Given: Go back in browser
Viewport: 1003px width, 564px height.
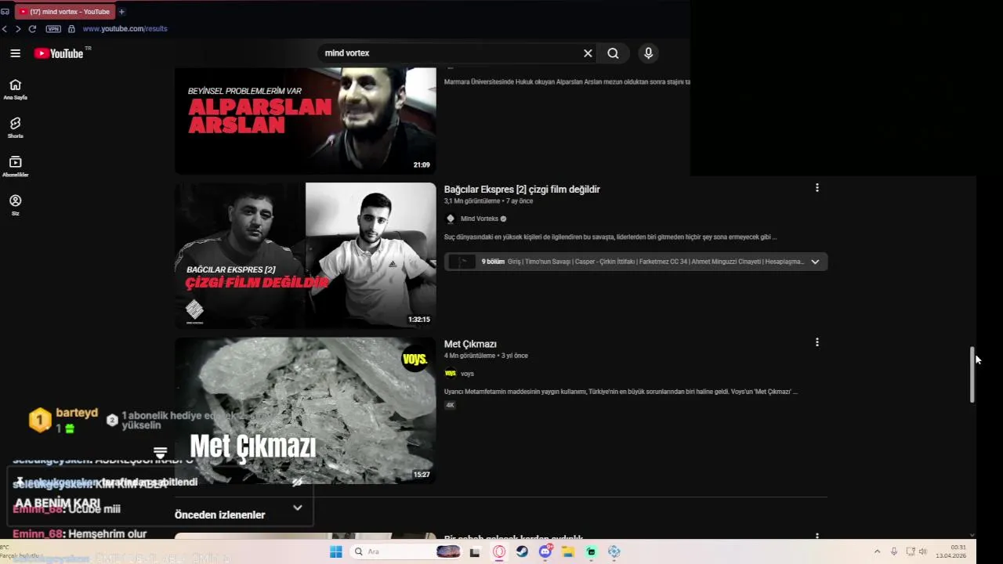Looking at the screenshot, I should tap(5, 29).
